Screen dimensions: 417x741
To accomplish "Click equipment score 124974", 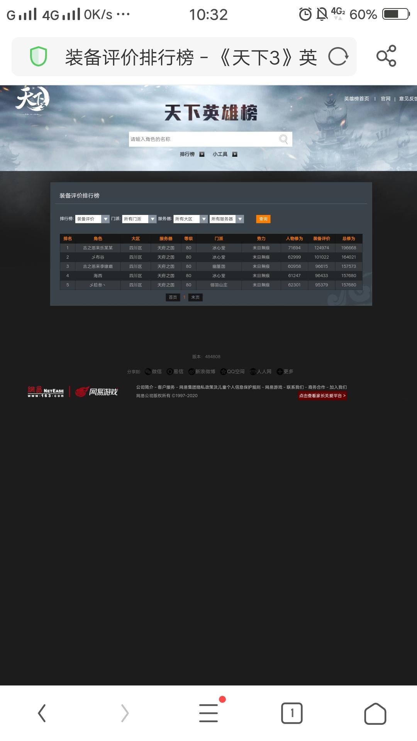I will 322,248.
